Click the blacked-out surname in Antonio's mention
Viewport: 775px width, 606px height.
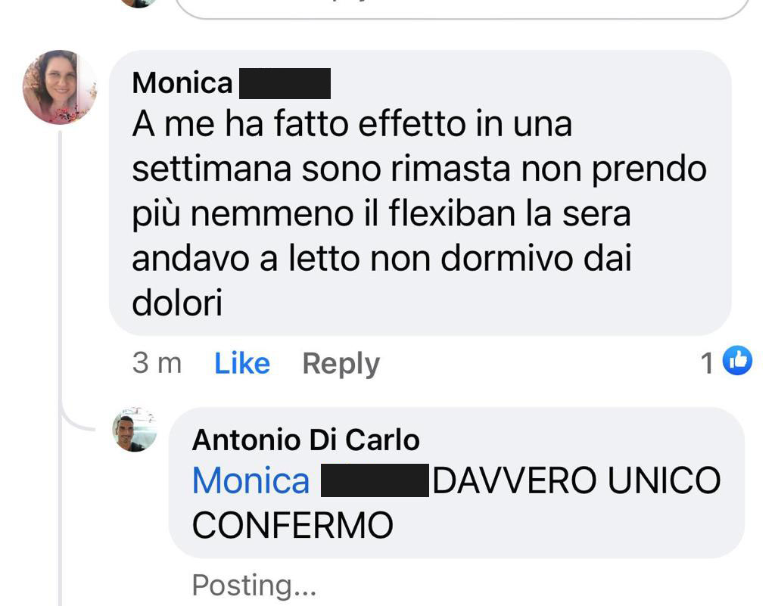tap(375, 480)
